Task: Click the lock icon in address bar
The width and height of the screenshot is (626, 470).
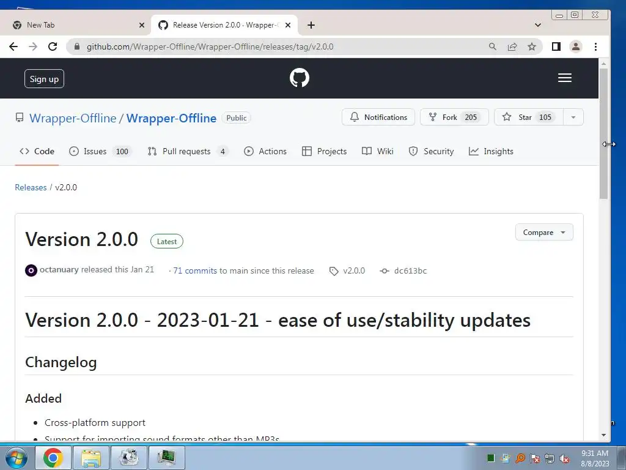Action: pyautogui.click(x=77, y=47)
